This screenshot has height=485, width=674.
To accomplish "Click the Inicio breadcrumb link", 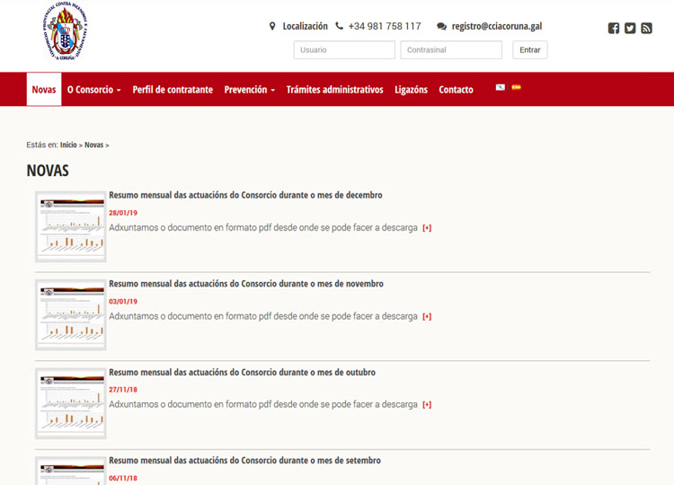I will click(68, 145).
